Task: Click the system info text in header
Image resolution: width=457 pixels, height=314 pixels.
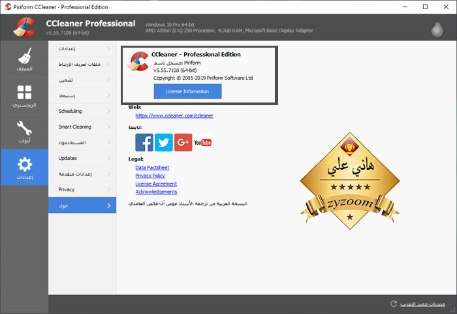Action: [x=229, y=27]
